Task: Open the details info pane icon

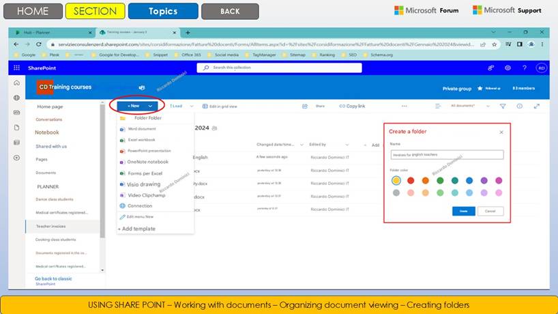Action: pos(520,106)
